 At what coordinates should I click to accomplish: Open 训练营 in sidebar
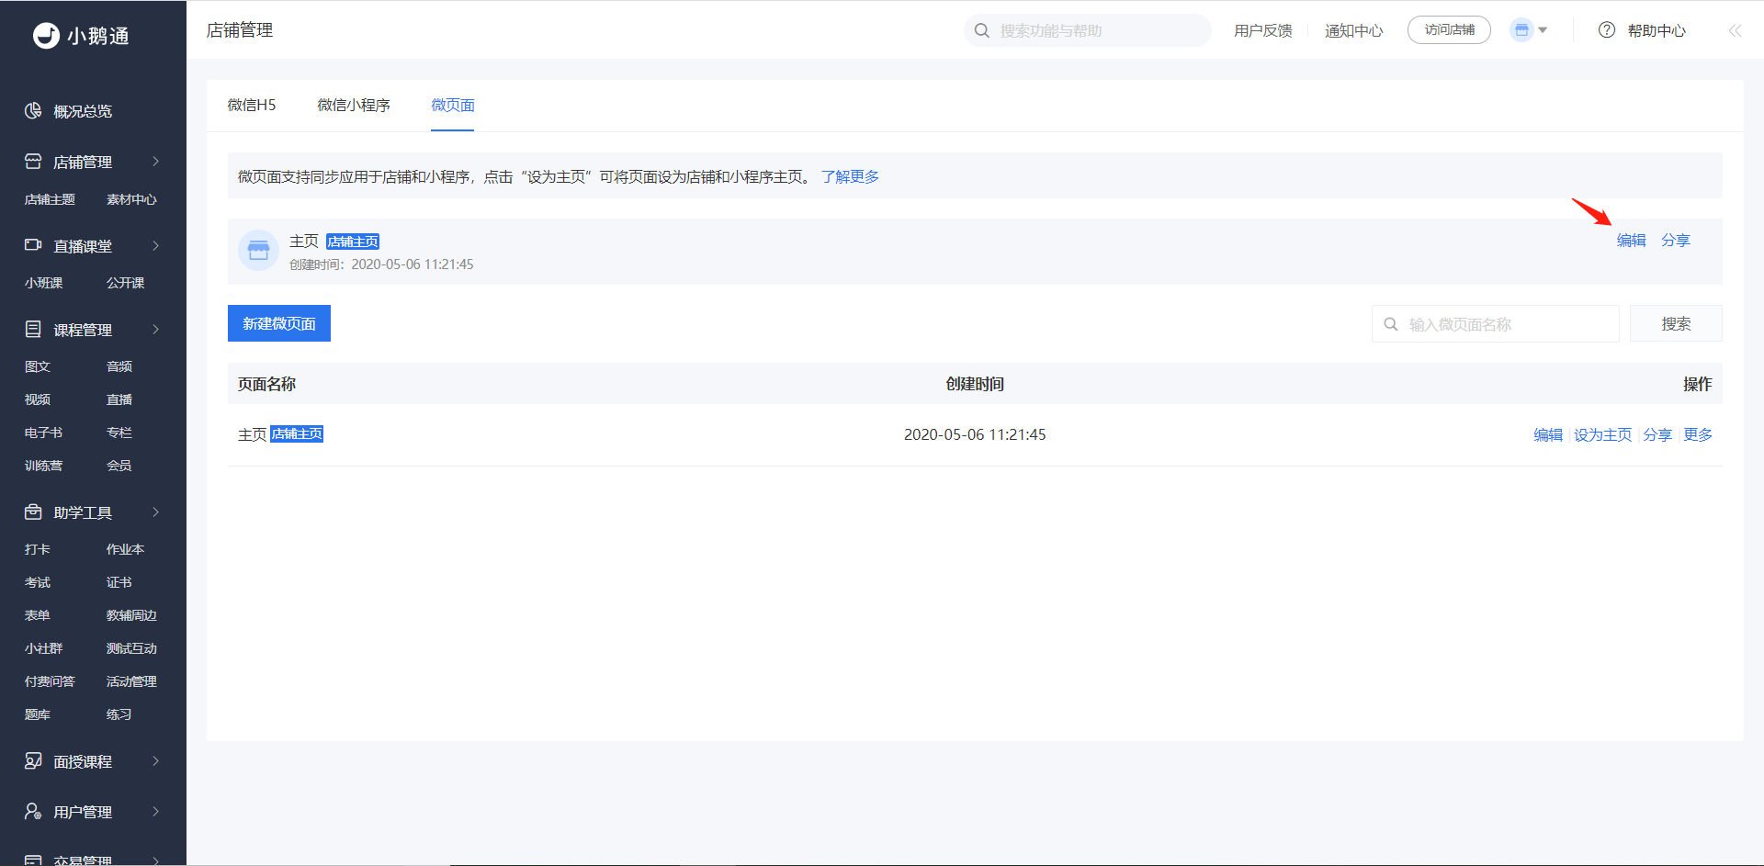tap(43, 466)
